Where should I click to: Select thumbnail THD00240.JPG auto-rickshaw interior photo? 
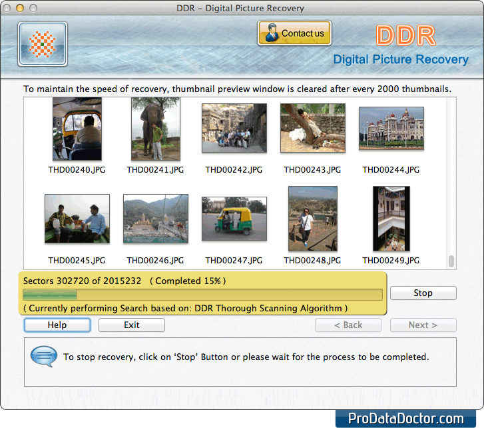click(77, 129)
